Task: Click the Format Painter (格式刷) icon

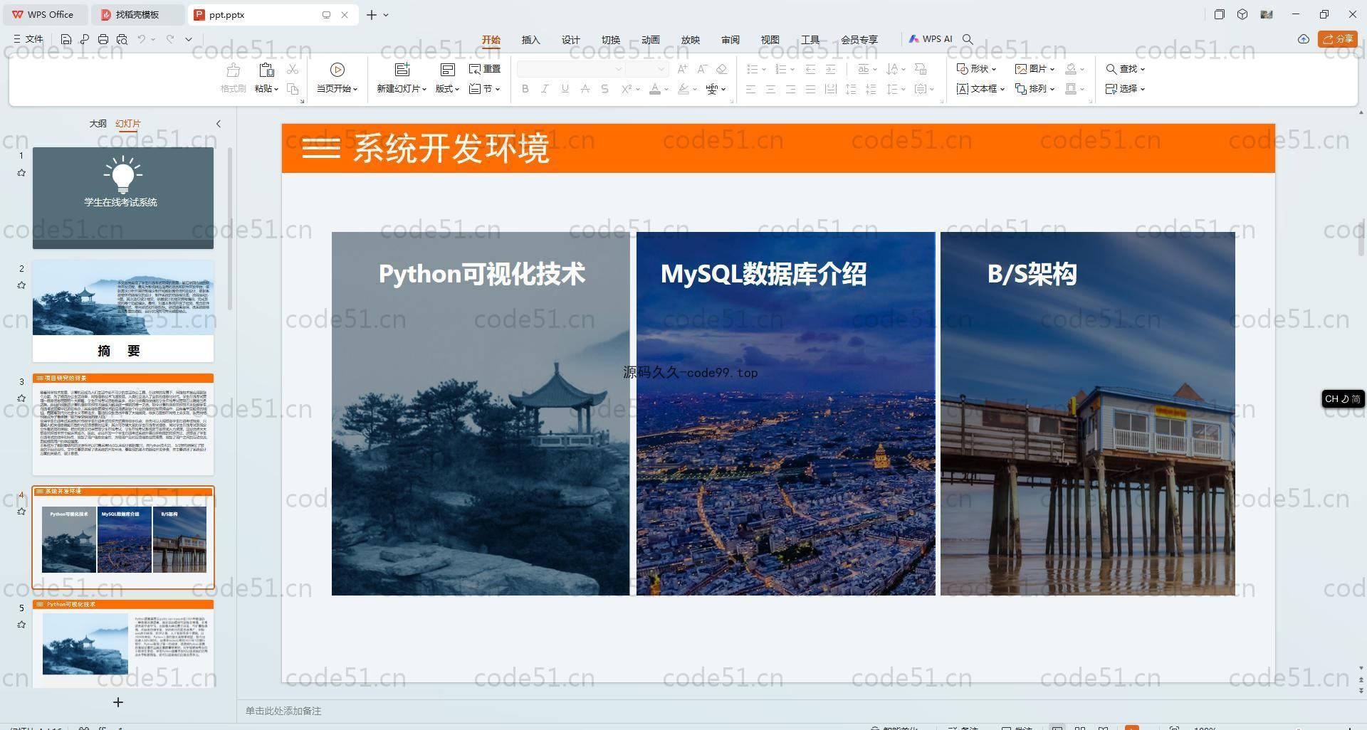Action: pos(233,70)
